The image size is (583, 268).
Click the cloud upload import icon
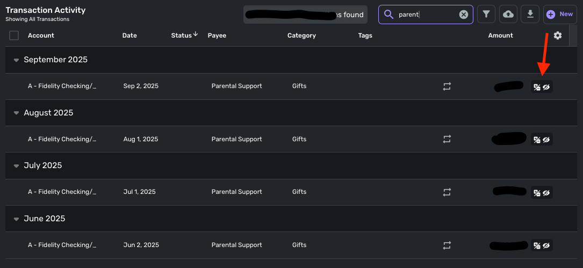pyautogui.click(x=508, y=15)
